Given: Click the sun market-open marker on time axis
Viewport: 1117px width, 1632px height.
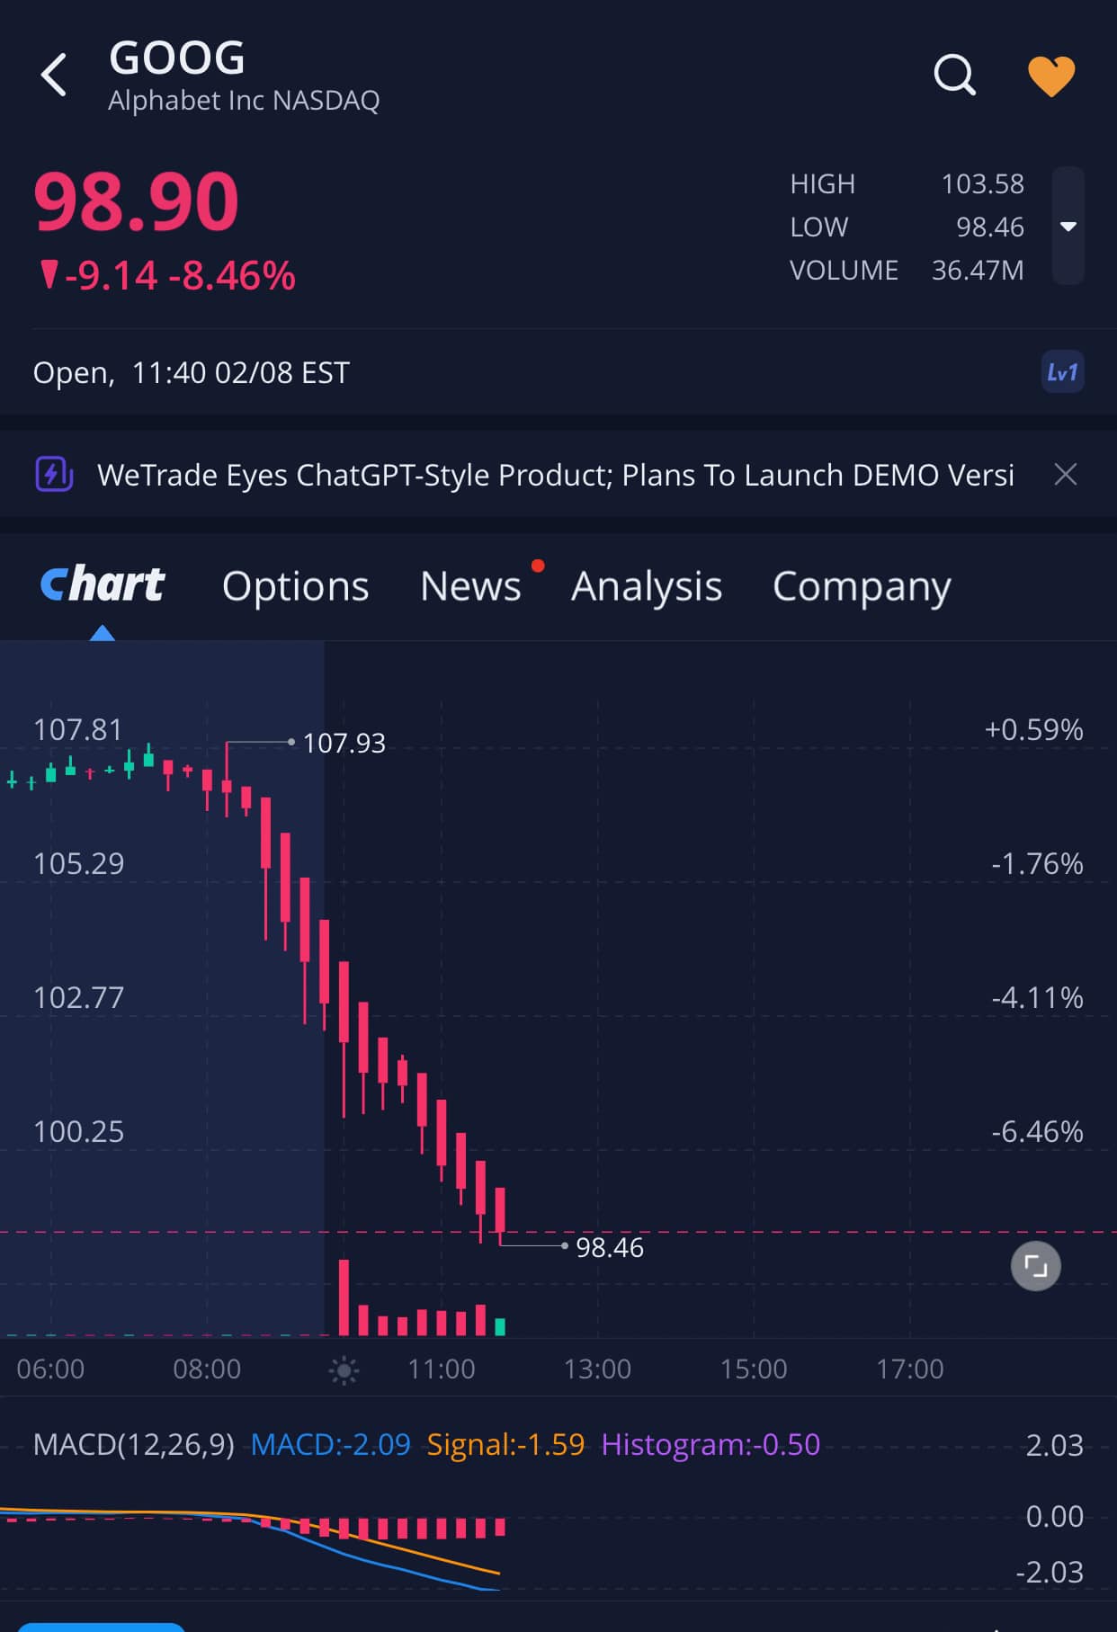Looking at the screenshot, I should 344,1370.
